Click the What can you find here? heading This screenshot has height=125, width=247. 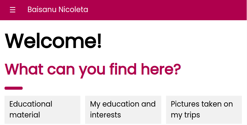point(93,69)
